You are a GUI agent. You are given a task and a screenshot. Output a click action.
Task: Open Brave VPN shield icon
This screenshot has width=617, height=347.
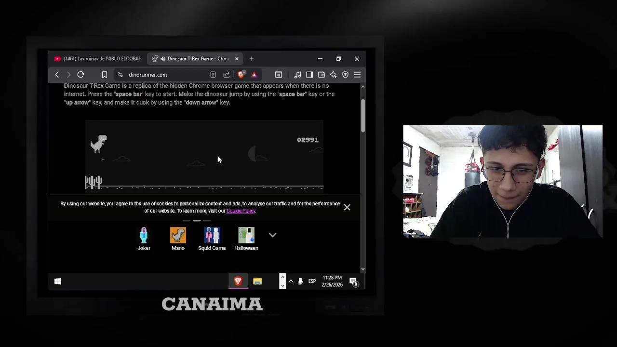pos(345,75)
